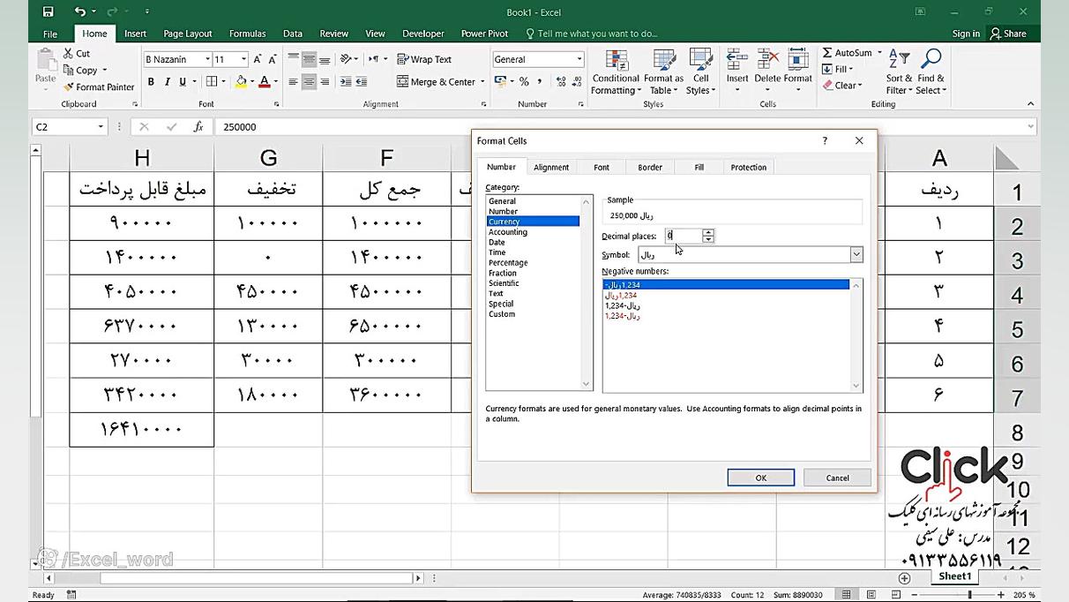The height and width of the screenshot is (602, 1069).
Task: Open the font size dropdown
Action: click(x=243, y=59)
